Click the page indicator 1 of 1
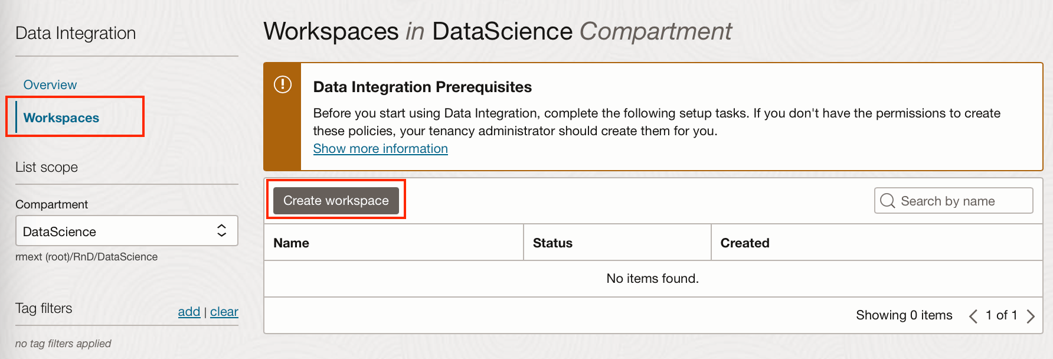The image size is (1053, 359). (x=1001, y=315)
